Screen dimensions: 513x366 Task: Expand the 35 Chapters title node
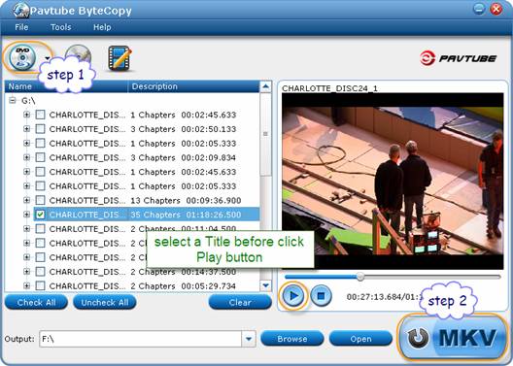click(x=27, y=215)
